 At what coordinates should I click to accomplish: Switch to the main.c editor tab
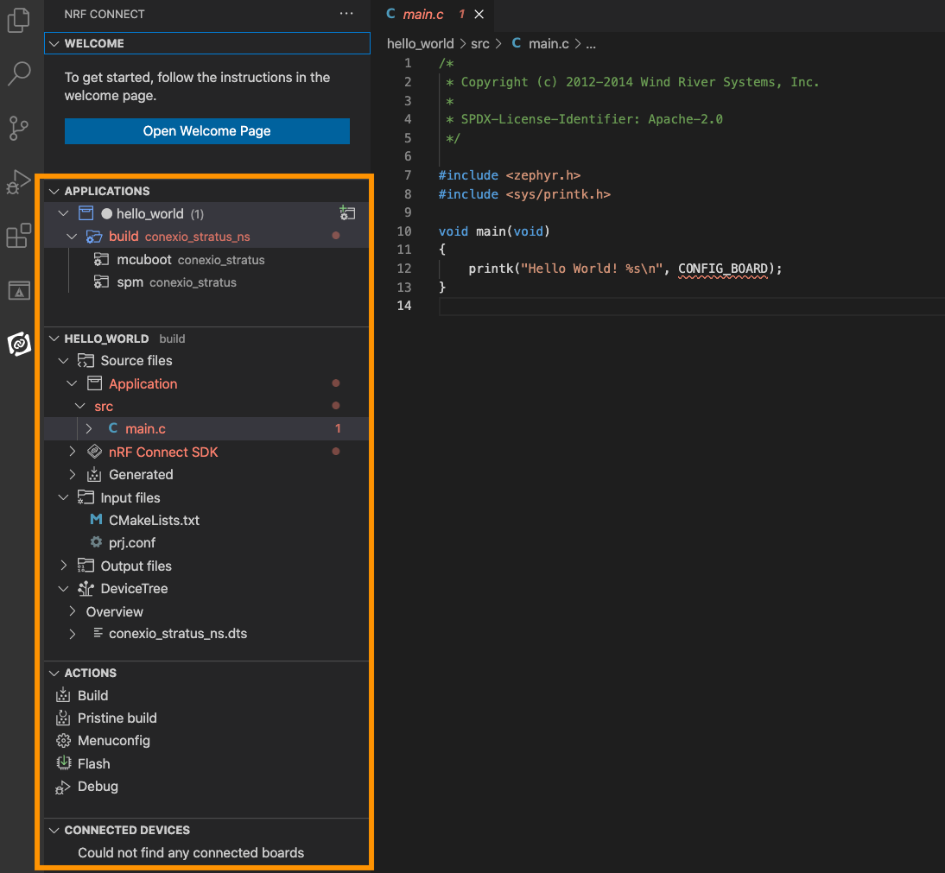[x=422, y=14]
